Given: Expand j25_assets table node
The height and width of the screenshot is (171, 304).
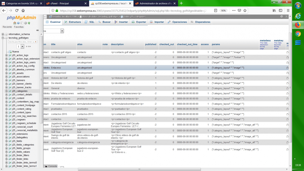Looking at the screenshot, I should (6, 73).
